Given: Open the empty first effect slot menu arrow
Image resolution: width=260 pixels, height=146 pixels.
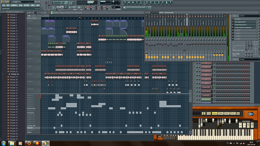Looking at the screenshot, I should [233, 19].
